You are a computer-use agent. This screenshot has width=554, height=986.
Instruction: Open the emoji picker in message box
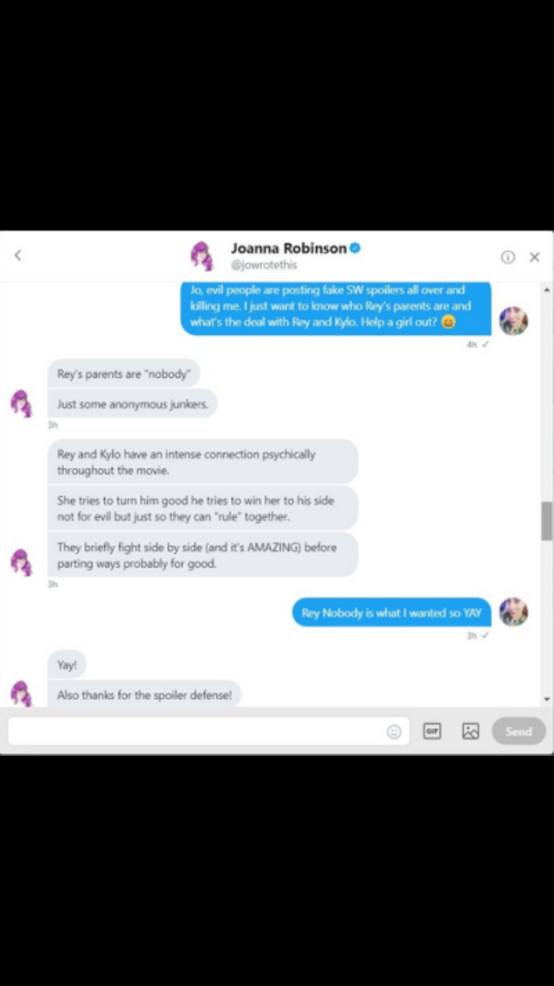pyautogui.click(x=394, y=731)
